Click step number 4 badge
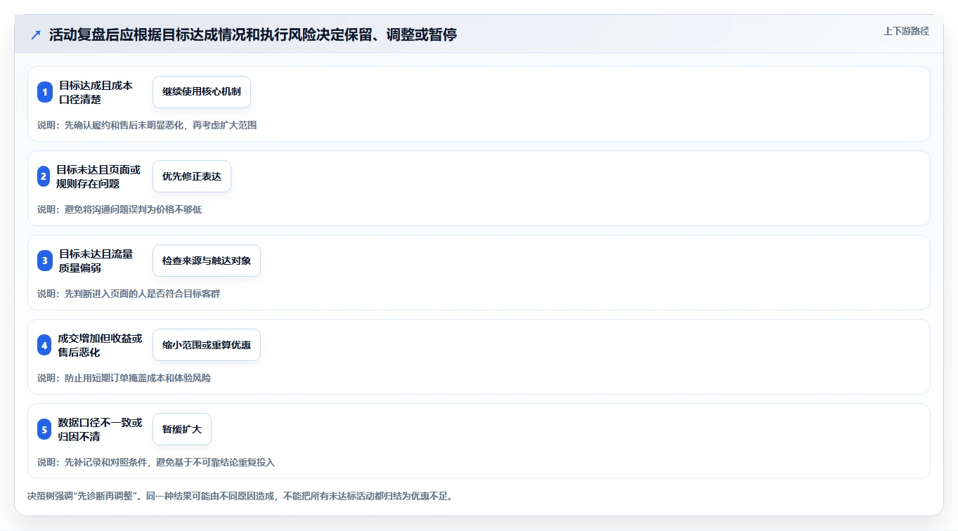 [44, 345]
